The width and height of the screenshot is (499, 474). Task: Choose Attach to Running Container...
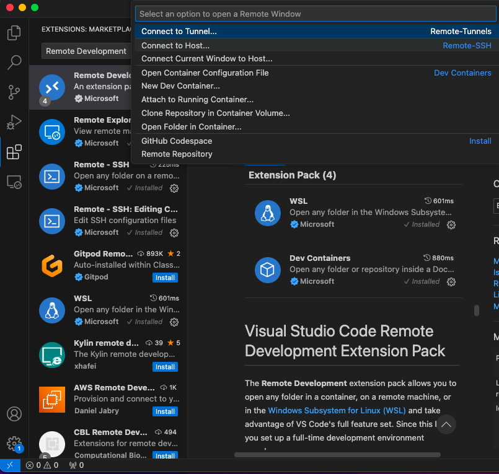317,100
